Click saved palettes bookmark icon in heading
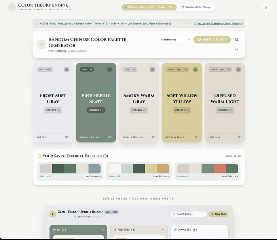 (39, 156)
